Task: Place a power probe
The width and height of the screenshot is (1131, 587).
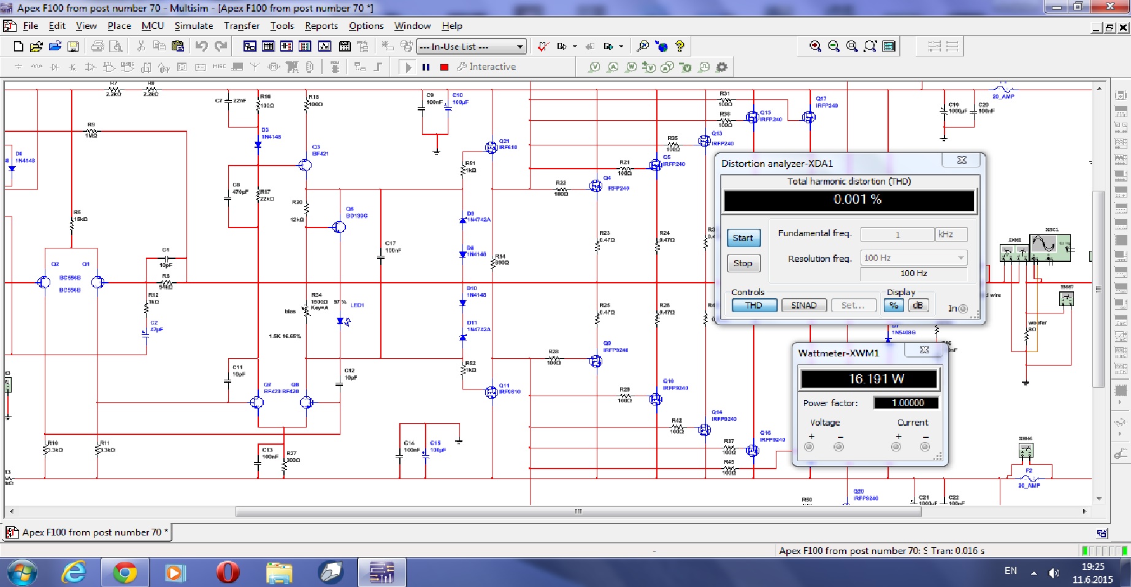Action: 631,67
